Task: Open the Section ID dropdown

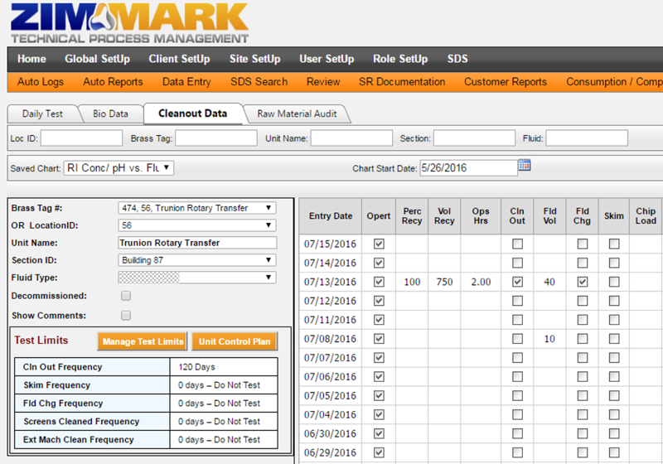Action: [197, 260]
